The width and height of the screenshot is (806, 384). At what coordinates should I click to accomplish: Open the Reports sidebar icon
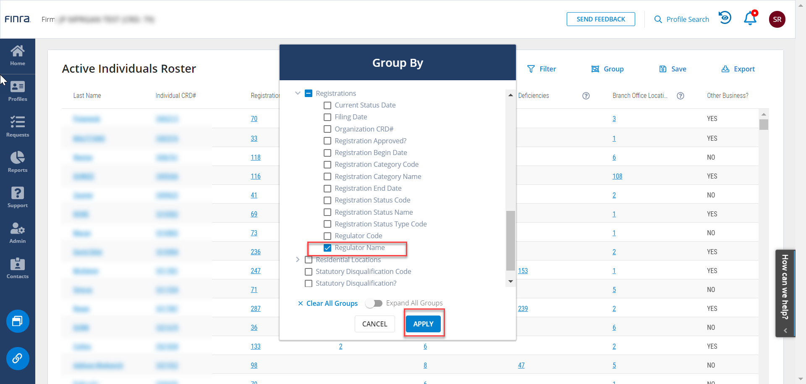point(18,162)
